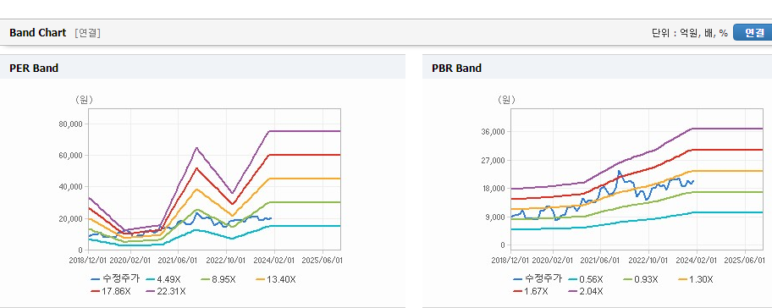Toggle the 1.67X legend series
Image resolution: width=772 pixels, height=308 pixels.
(x=531, y=291)
